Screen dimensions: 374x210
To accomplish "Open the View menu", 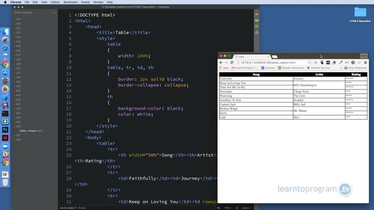I will tap(44, 2).
